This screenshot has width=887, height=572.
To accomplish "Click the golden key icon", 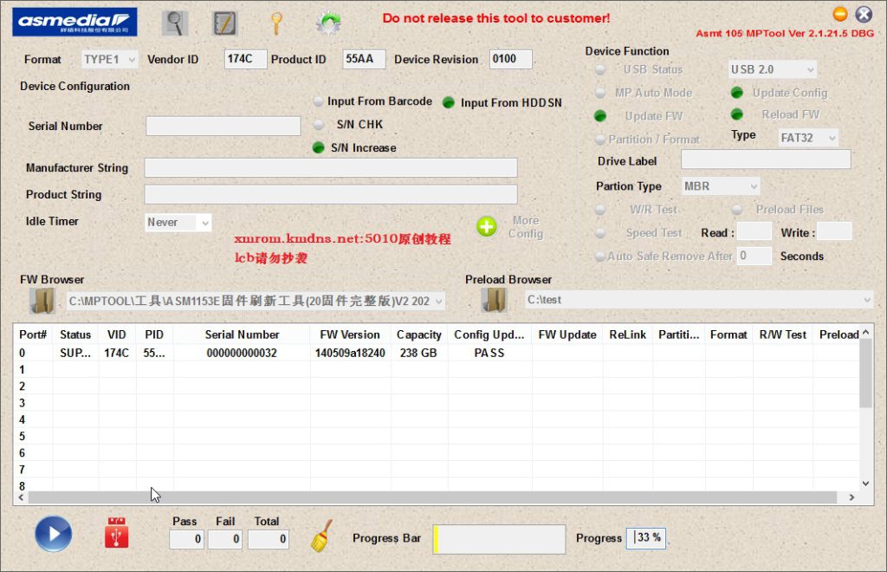I will coord(276,23).
